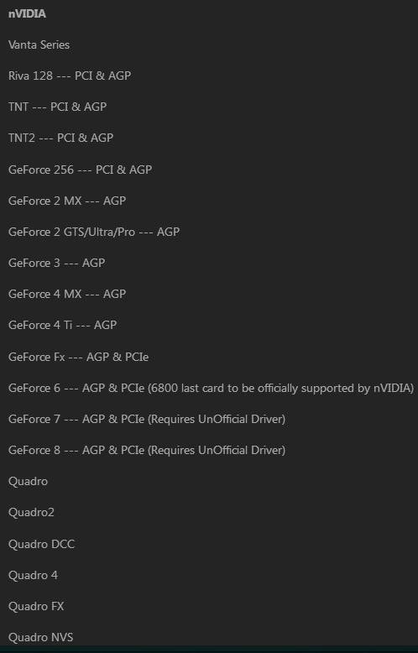
Task: Select the plain Quadro entry
Action: [x=28, y=482]
